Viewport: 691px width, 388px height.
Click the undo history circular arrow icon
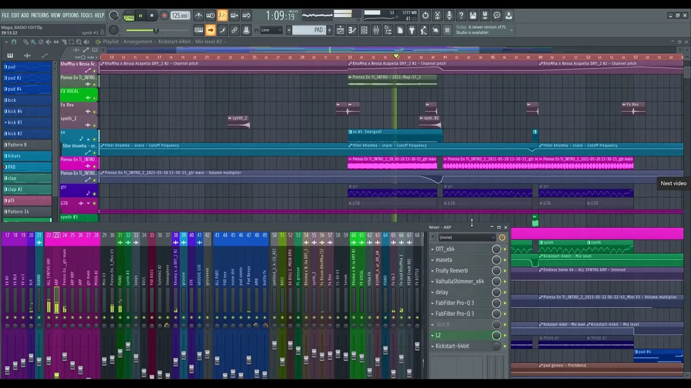[x=425, y=16]
